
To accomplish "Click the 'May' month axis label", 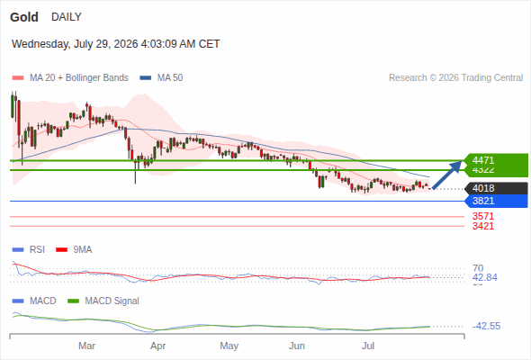I will [229, 346].
